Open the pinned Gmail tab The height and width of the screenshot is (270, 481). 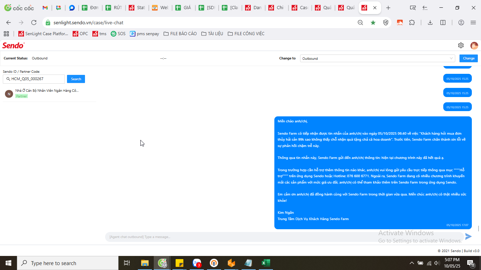[x=45, y=8]
